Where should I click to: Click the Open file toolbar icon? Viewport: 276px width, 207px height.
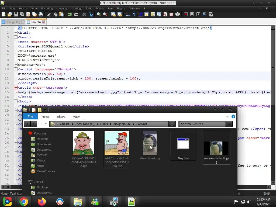10,15
